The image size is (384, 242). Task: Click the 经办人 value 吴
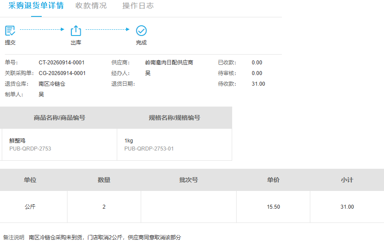point(148,73)
